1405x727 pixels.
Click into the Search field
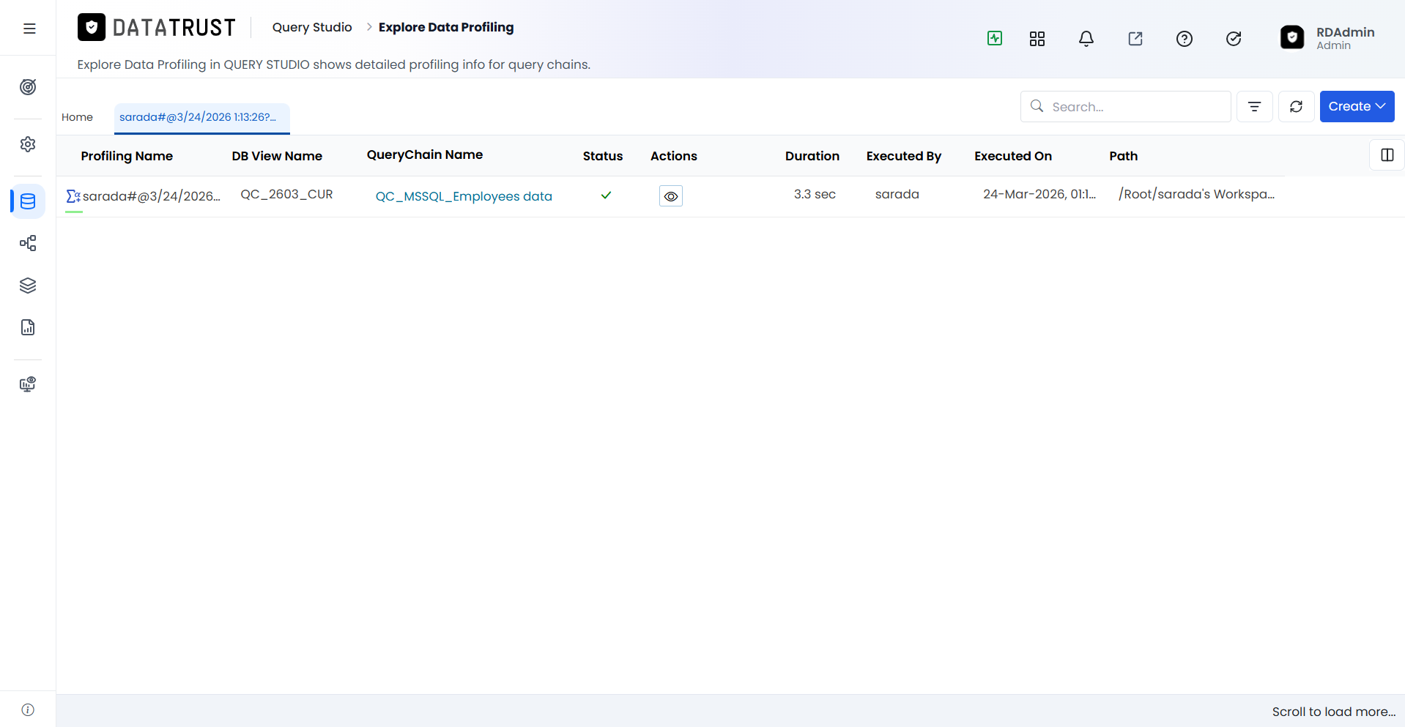click(1126, 107)
